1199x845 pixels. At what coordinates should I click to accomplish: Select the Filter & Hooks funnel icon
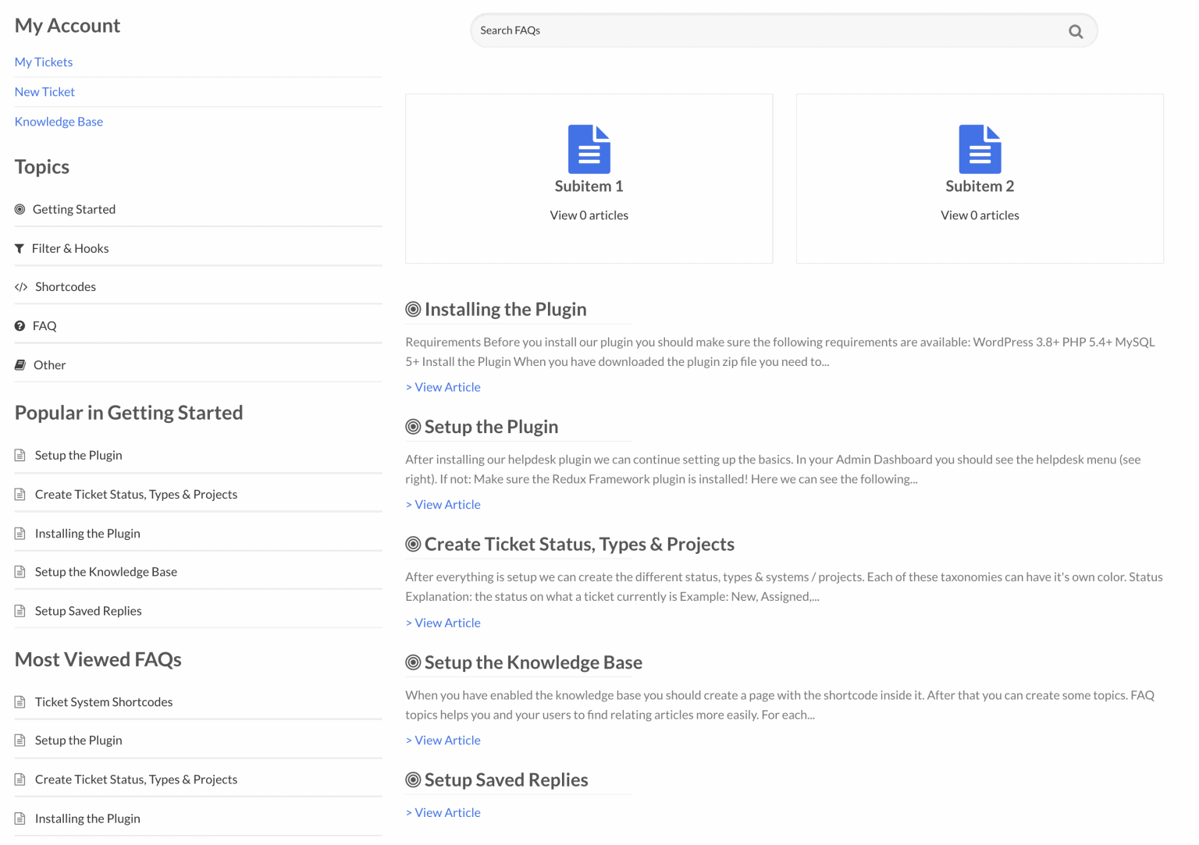coord(20,248)
